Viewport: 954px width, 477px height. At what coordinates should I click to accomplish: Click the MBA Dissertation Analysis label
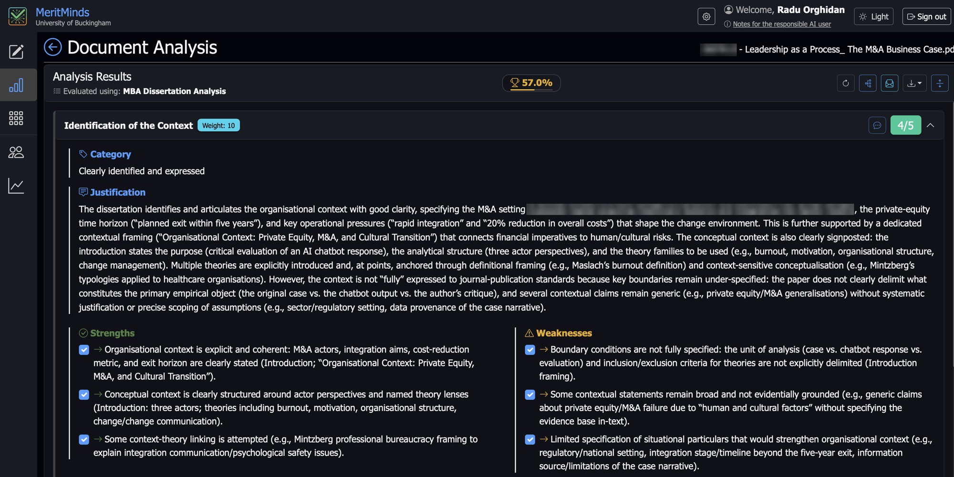[x=175, y=91]
